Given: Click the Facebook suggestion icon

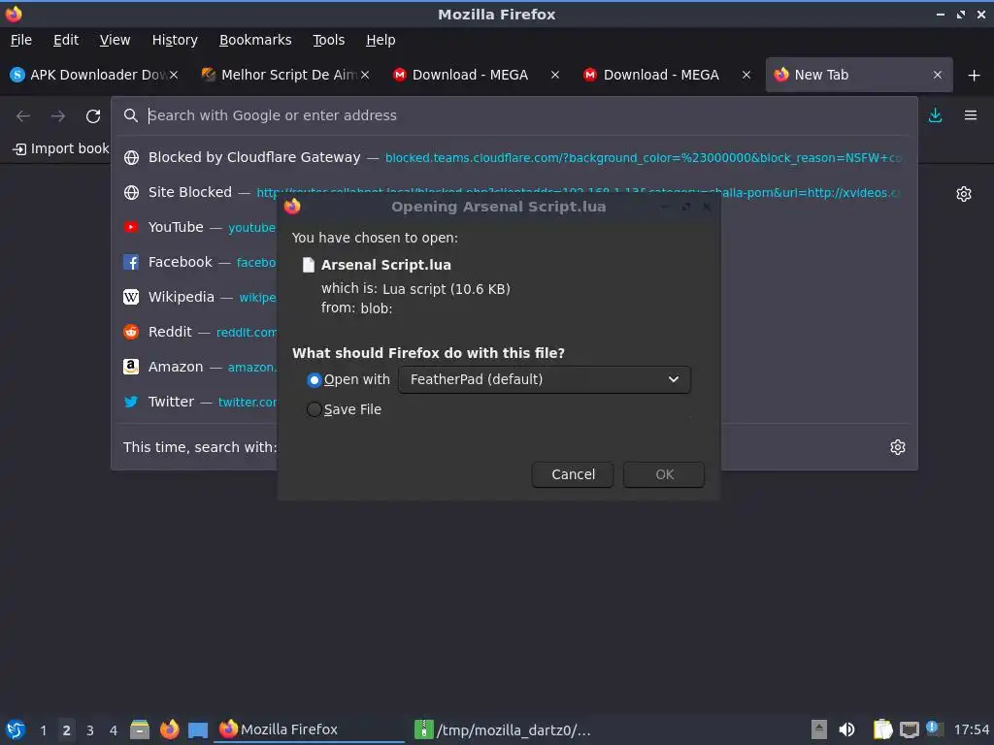Looking at the screenshot, I should pyautogui.click(x=131, y=262).
